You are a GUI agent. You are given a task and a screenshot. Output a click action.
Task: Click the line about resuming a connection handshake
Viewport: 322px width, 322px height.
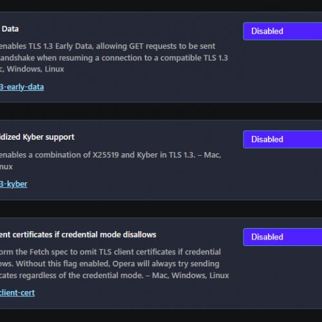(x=114, y=58)
